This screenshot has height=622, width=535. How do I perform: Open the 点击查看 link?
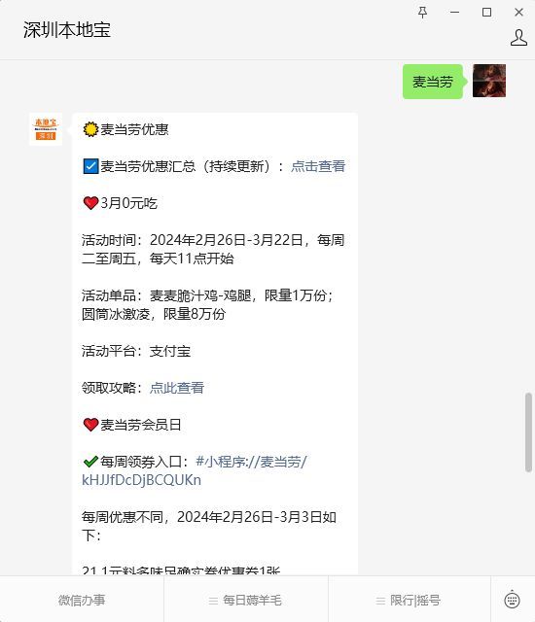tap(318, 166)
